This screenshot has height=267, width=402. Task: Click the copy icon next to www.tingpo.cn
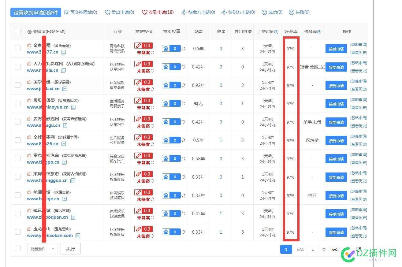tap(64, 162)
